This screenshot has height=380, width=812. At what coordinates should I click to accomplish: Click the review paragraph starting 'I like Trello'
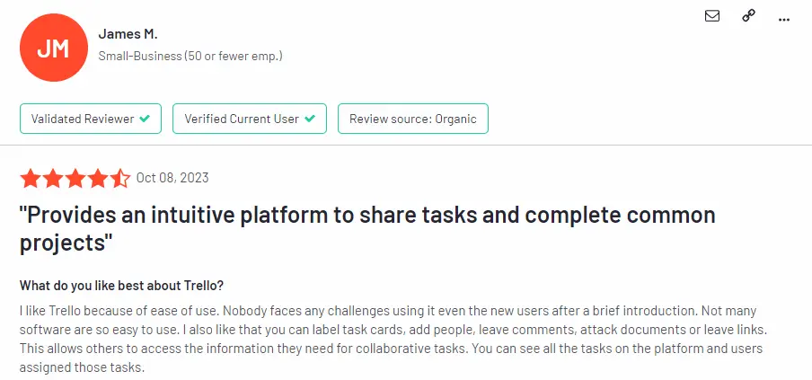click(391, 339)
